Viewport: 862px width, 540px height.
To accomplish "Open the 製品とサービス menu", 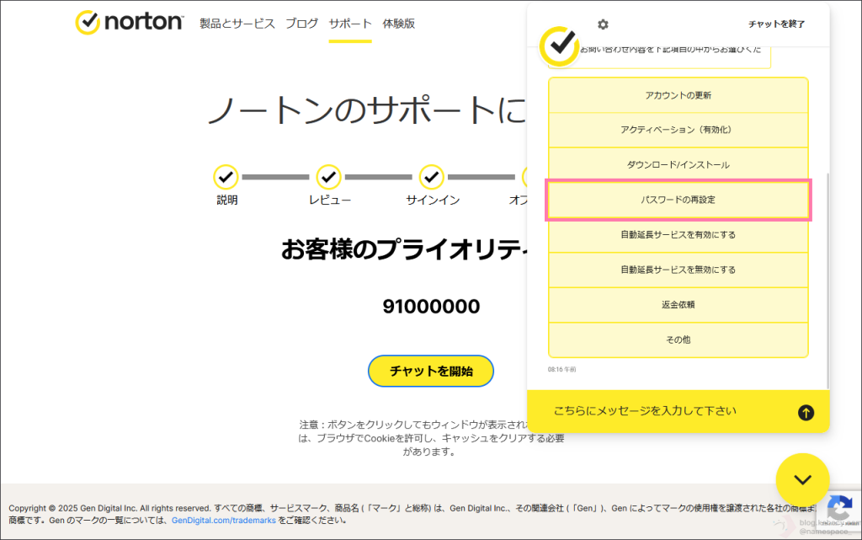I will point(237,24).
